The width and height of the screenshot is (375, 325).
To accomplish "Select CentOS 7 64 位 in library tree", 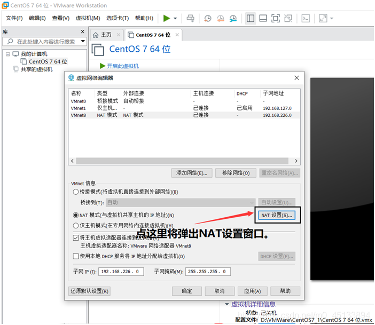I will point(48,62).
